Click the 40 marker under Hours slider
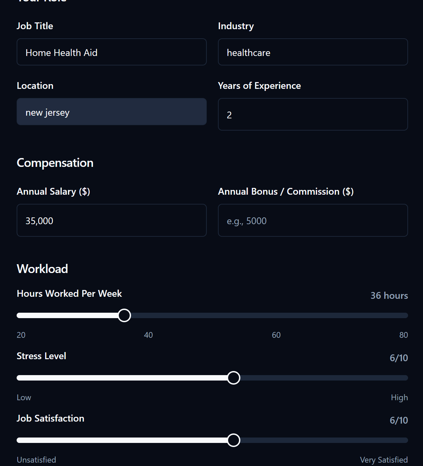Image resolution: width=423 pixels, height=466 pixels. (148, 335)
